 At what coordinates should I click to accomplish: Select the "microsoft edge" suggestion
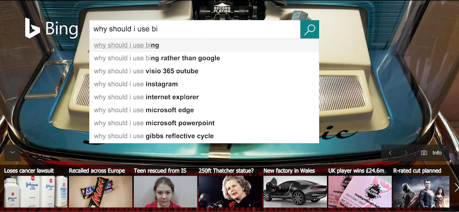coord(204,110)
